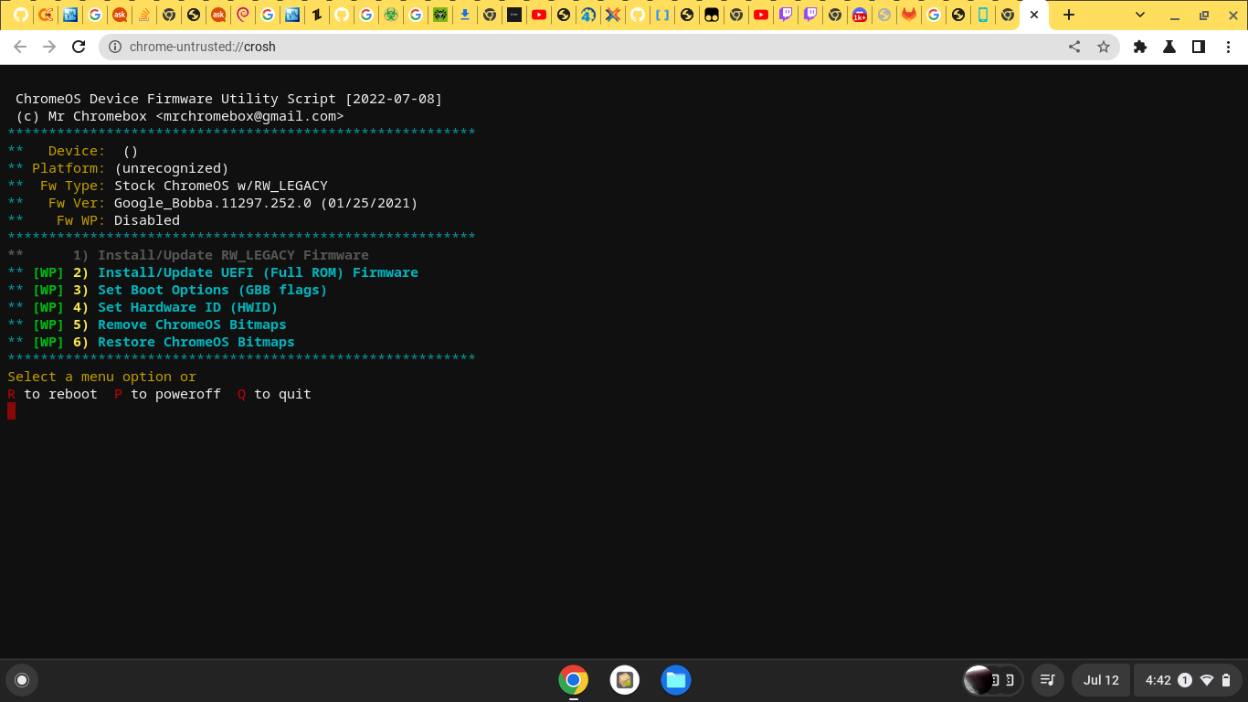Click the Chrome Labs beaker icon

pyautogui.click(x=1169, y=46)
